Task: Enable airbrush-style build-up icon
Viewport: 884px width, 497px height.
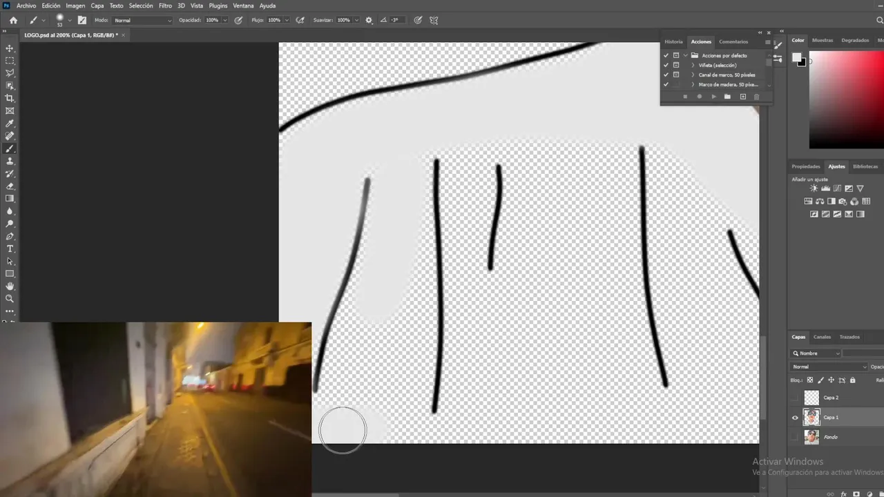Action: click(x=300, y=20)
